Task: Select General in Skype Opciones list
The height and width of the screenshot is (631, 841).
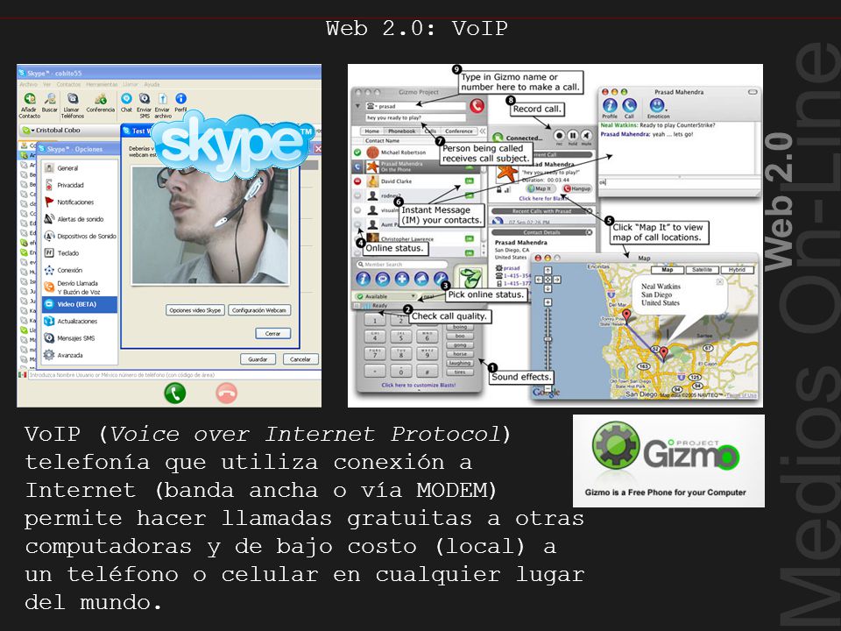Action: [x=80, y=168]
